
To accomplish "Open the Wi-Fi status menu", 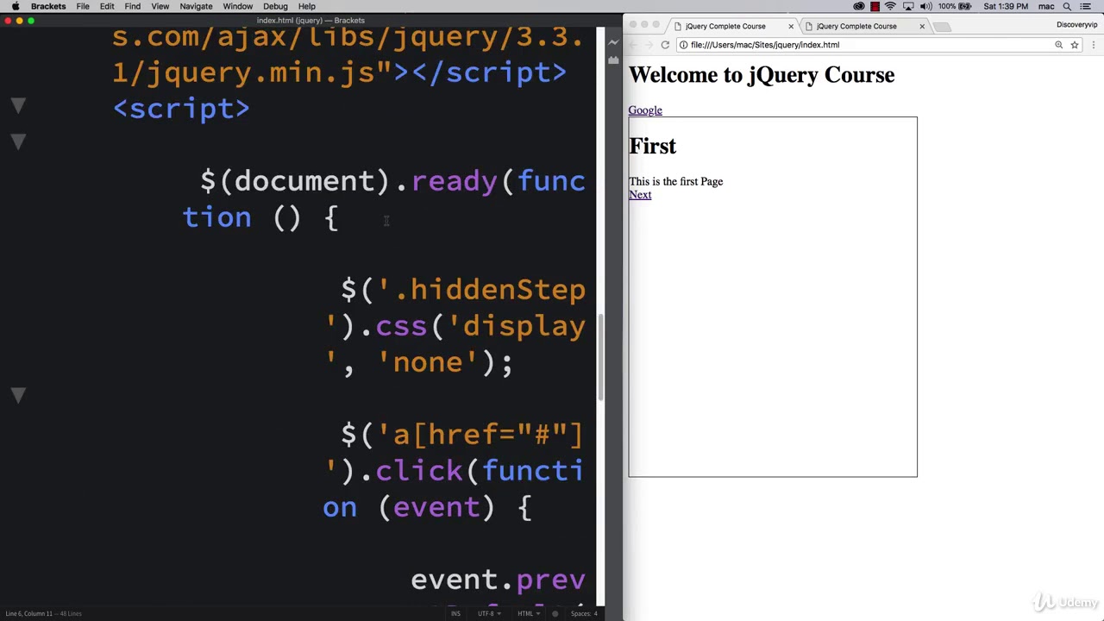I will click(890, 6).
